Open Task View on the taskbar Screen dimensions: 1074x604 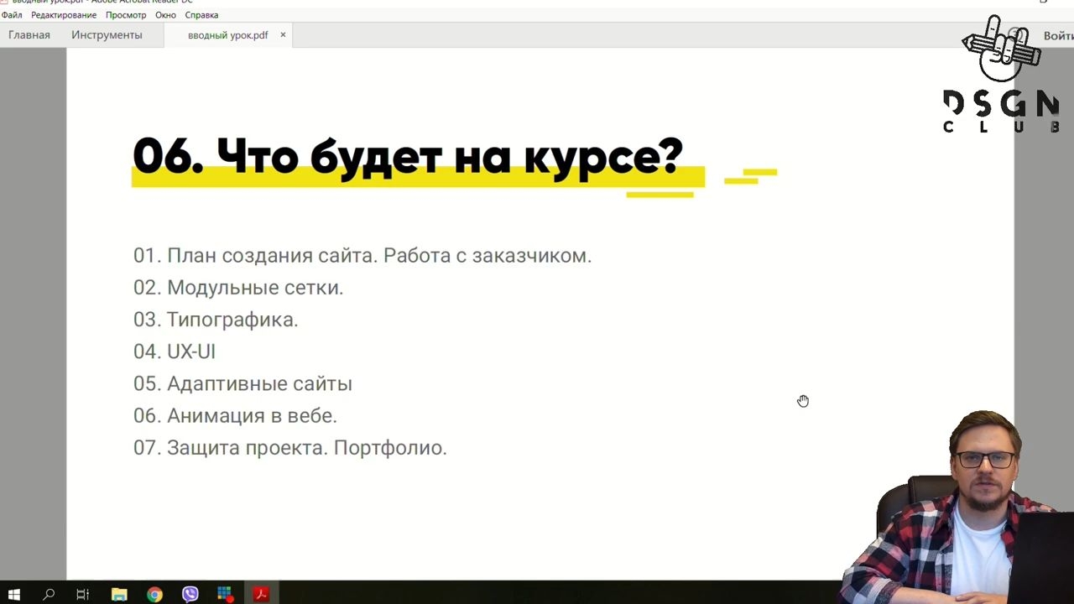(x=82, y=594)
